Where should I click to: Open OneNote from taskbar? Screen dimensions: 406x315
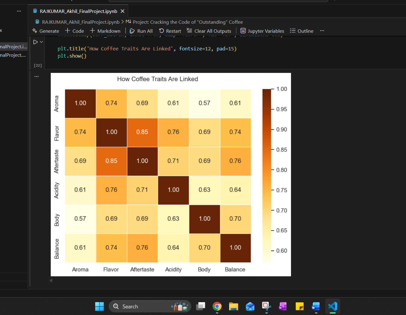[283, 306]
